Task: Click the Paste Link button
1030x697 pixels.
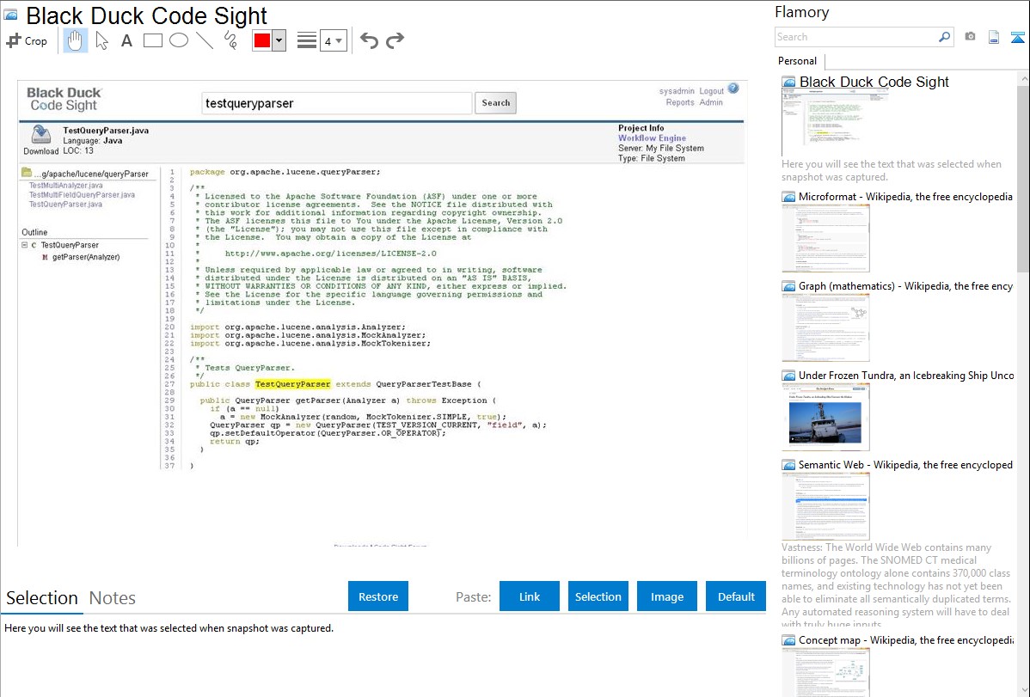Action: click(x=530, y=596)
